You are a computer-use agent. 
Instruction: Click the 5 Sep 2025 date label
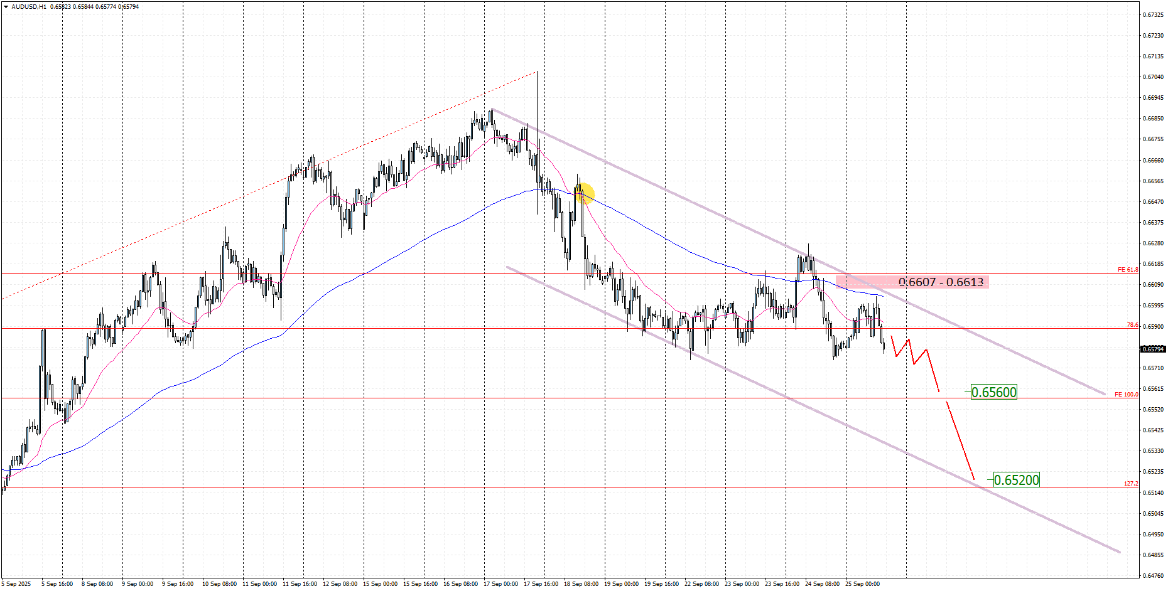[16, 584]
